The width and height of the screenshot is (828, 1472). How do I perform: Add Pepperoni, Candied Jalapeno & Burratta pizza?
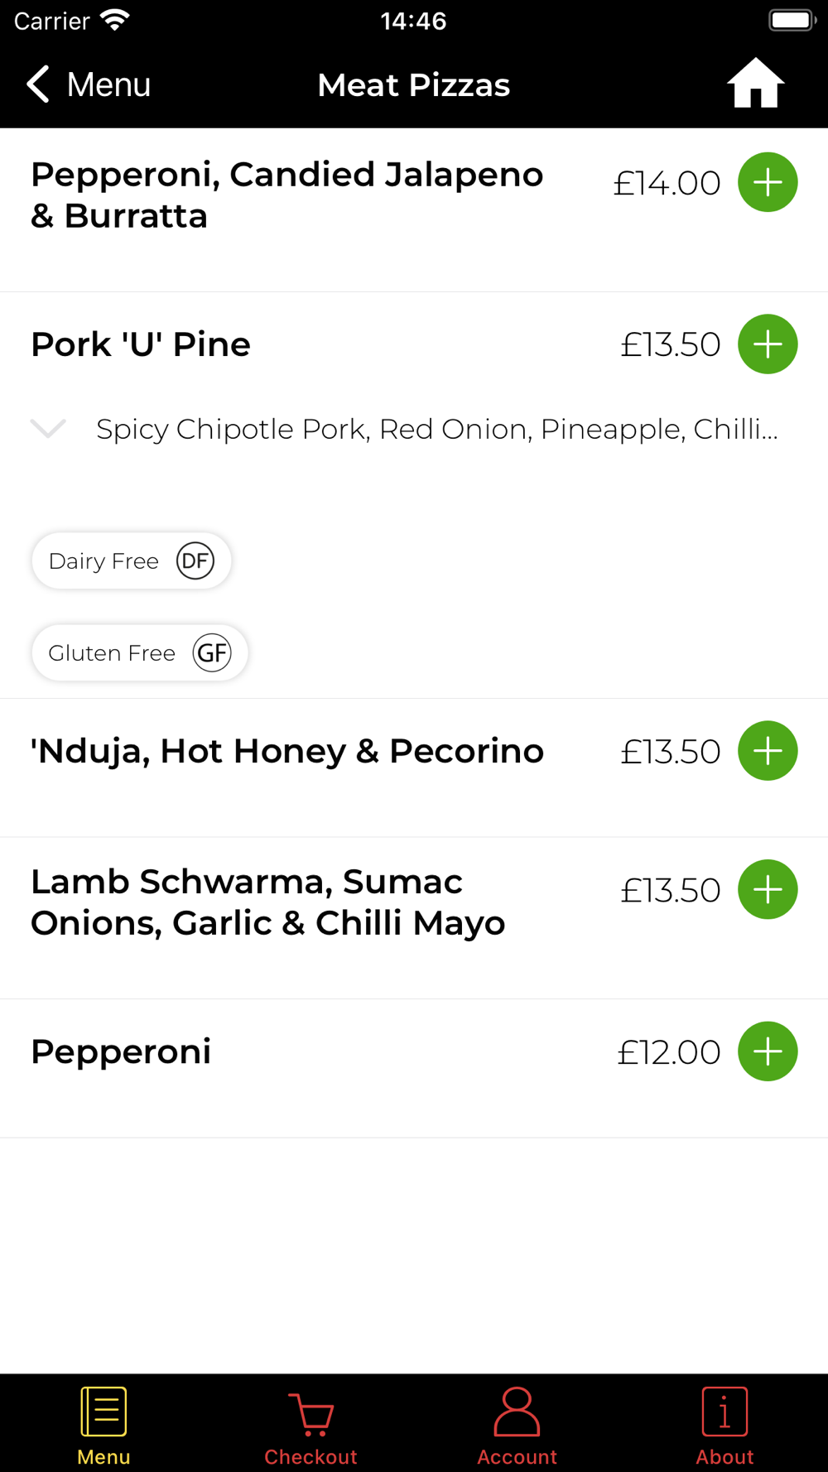[x=768, y=182]
